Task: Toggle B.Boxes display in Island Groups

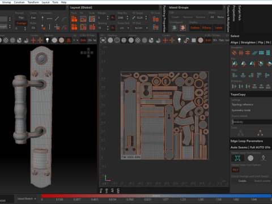Action: (206, 28)
